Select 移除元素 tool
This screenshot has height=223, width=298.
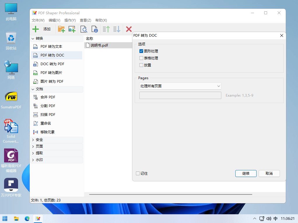click(57, 132)
